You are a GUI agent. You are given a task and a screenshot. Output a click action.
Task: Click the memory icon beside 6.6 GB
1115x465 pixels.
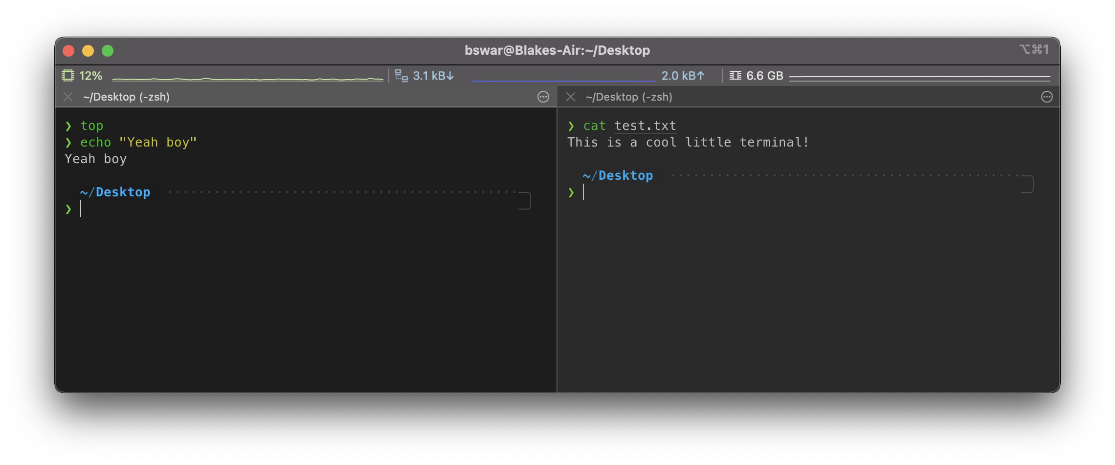735,76
